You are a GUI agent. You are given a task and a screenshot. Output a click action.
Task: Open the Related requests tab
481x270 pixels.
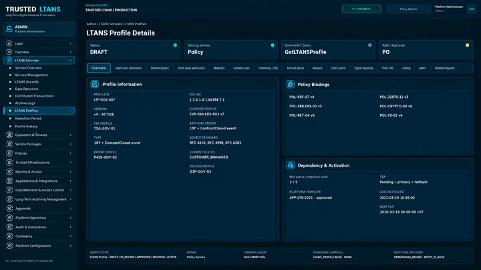(444, 68)
